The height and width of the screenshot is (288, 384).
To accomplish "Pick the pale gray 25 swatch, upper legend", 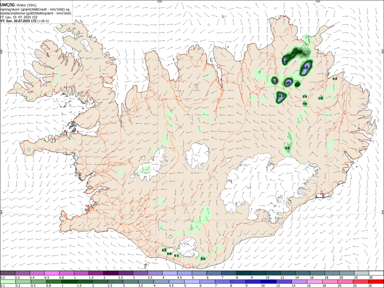I will 361,273.
